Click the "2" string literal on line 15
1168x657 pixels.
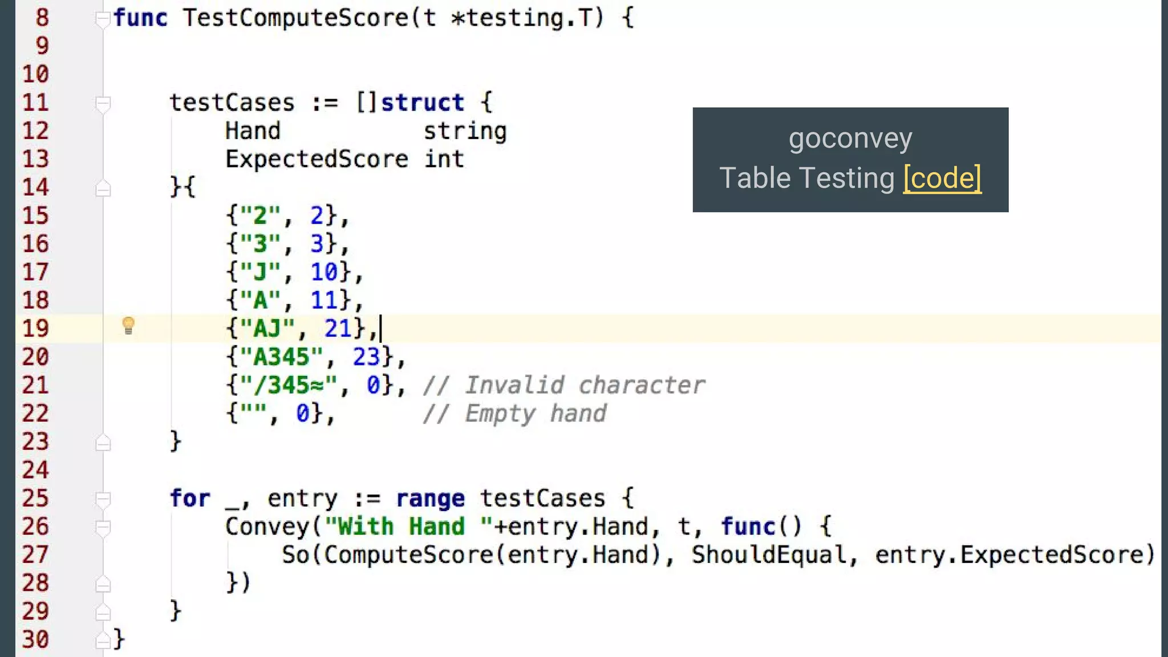point(259,216)
